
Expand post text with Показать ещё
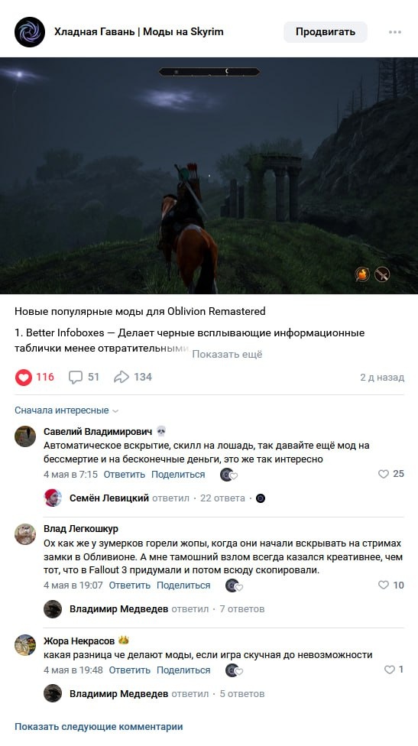pos(227,355)
